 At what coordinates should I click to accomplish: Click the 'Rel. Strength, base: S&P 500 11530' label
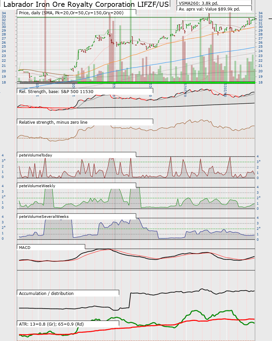pos(56,91)
